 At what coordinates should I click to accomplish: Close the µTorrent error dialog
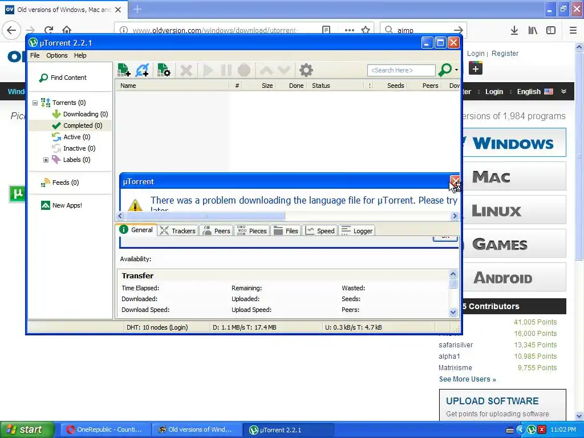455,181
